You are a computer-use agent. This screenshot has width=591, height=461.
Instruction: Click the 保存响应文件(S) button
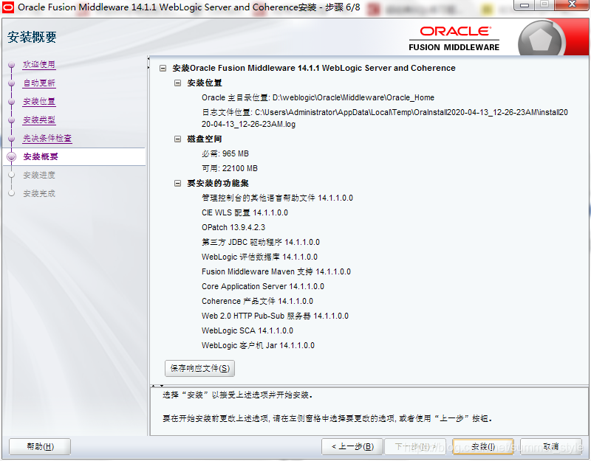click(199, 368)
